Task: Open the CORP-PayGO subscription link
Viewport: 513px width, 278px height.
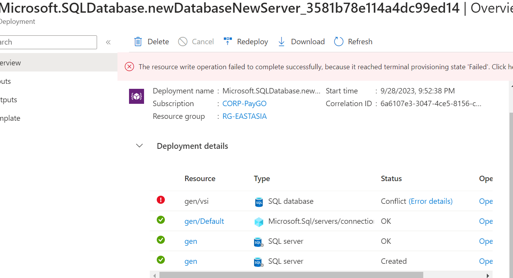Action: click(244, 103)
